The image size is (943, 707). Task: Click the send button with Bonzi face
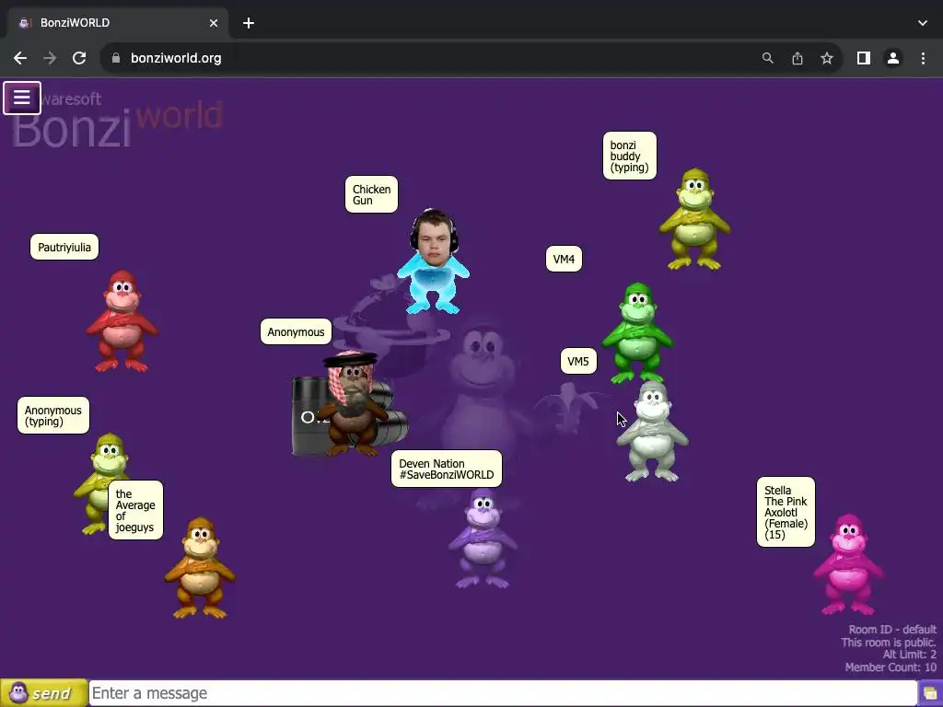click(44, 693)
